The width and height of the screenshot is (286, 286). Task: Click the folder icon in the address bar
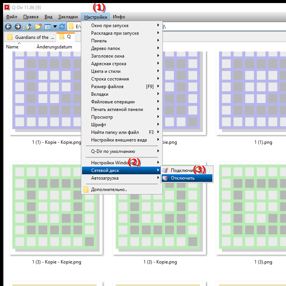click(x=71, y=27)
